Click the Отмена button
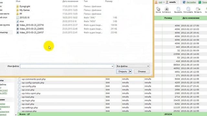Viewport: 207px width, 116px height. 142,72
